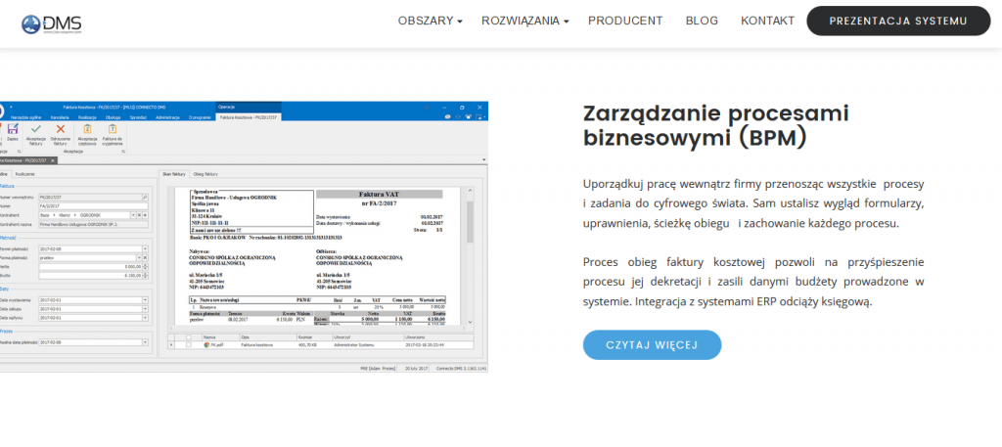Open the Data wystawienia date dropdown
This screenshot has height=447, width=1002.
pyautogui.click(x=145, y=298)
